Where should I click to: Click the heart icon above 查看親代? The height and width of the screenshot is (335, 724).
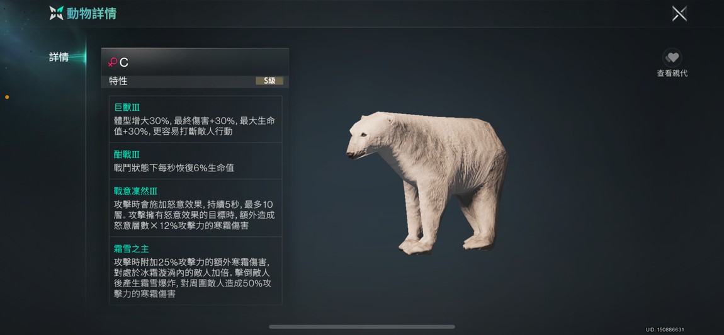(672, 58)
